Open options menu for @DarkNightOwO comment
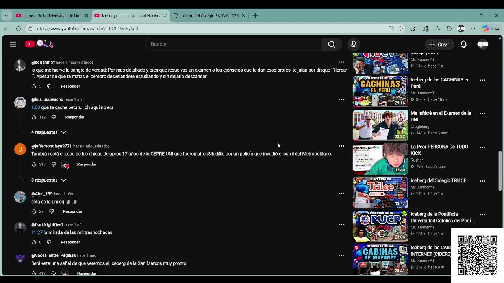 (341, 225)
